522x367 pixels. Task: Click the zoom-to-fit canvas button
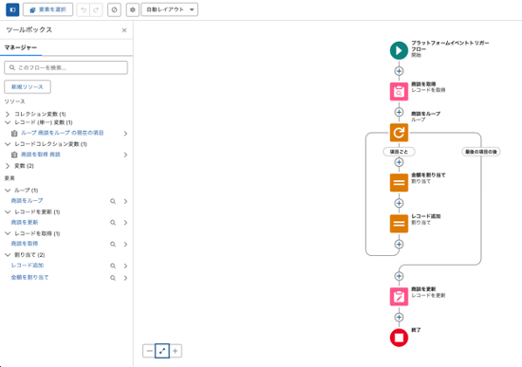click(x=162, y=351)
